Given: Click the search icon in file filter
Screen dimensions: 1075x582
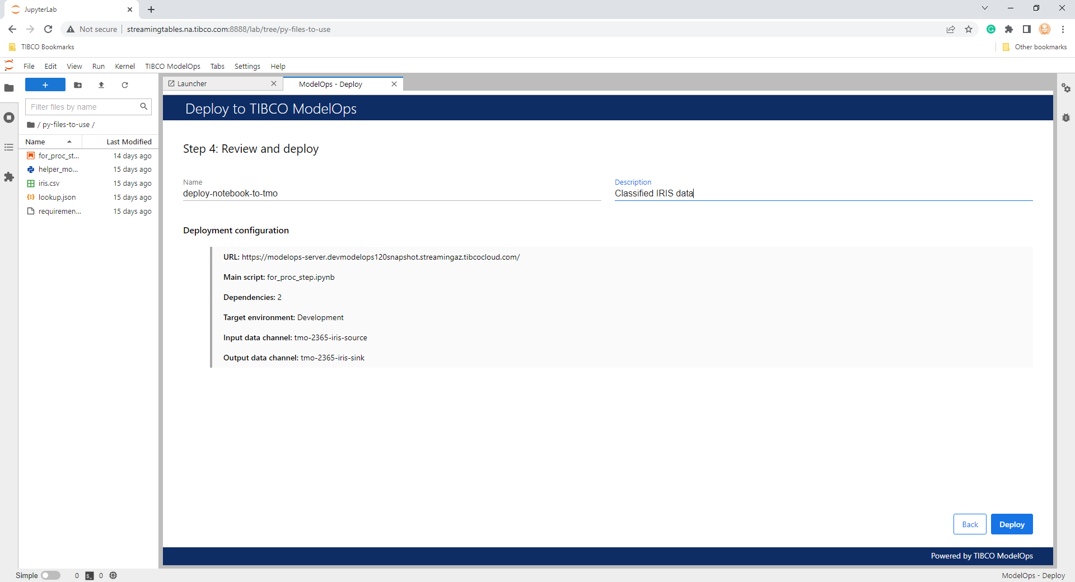Looking at the screenshot, I should point(144,106).
